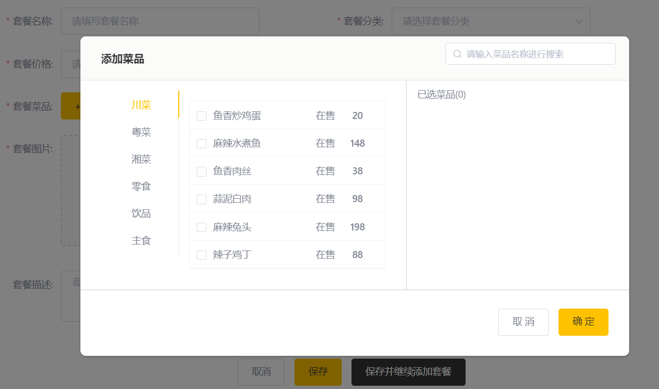Tick the 麻辣兔头 checkbox
This screenshot has width=659, height=389.
tap(202, 227)
